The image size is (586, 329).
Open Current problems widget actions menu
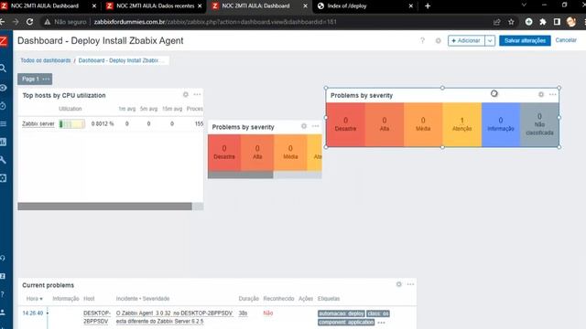[x=410, y=284]
